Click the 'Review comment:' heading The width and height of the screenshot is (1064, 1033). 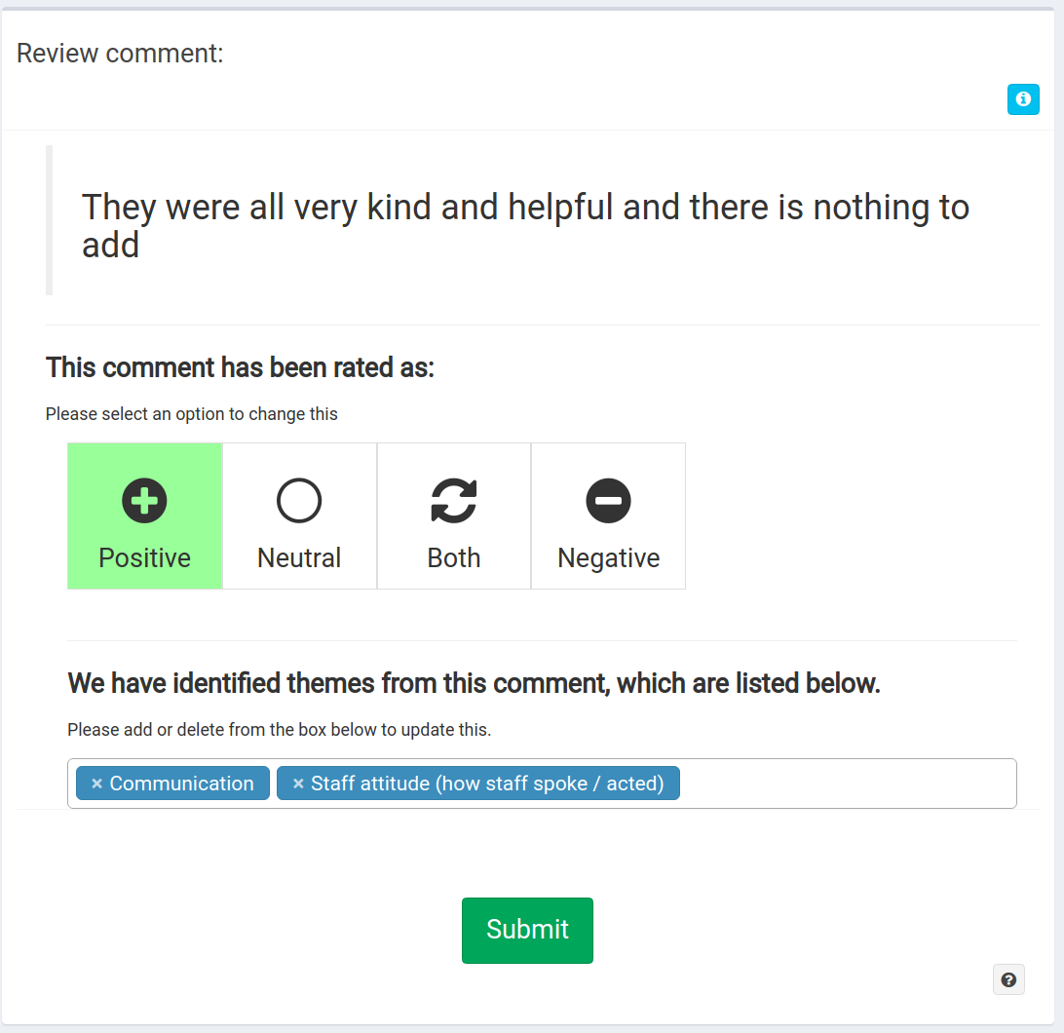pos(120,53)
